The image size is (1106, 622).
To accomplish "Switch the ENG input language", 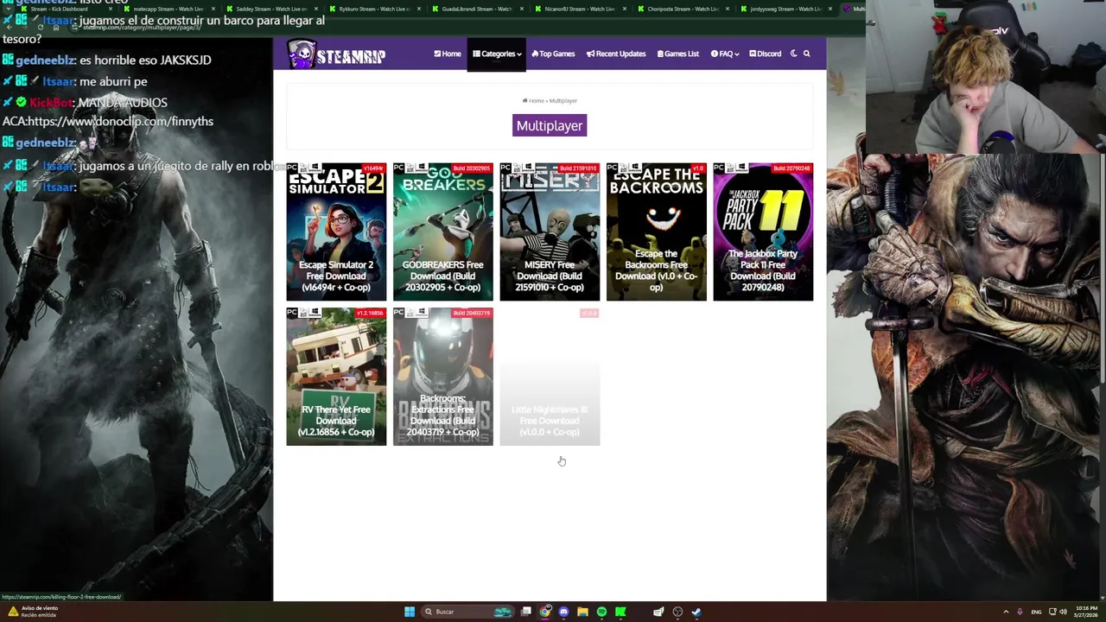I will coord(1036,612).
